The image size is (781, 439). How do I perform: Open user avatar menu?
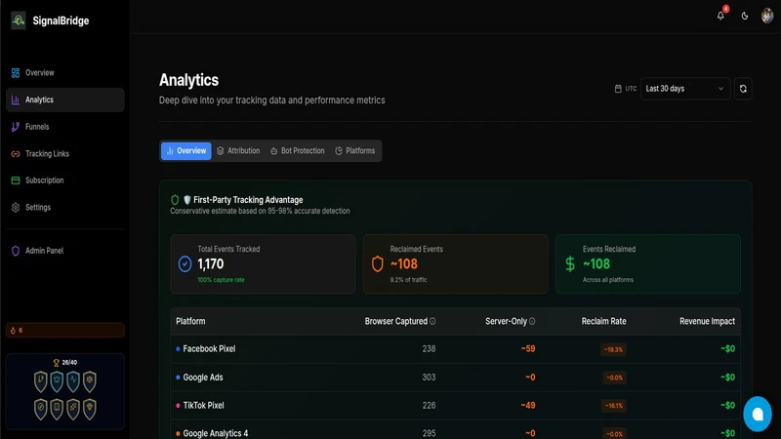click(767, 16)
